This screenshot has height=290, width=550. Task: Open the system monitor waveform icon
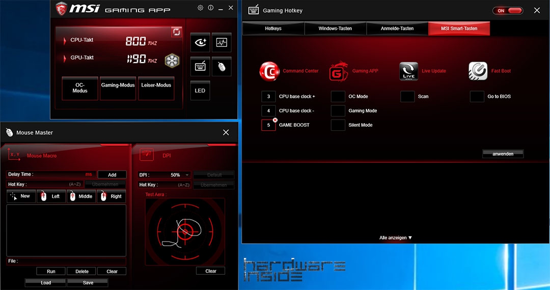point(222,43)
